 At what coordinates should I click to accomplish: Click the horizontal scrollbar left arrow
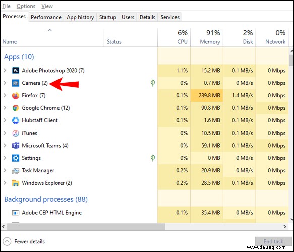click(x=3, y=227)
